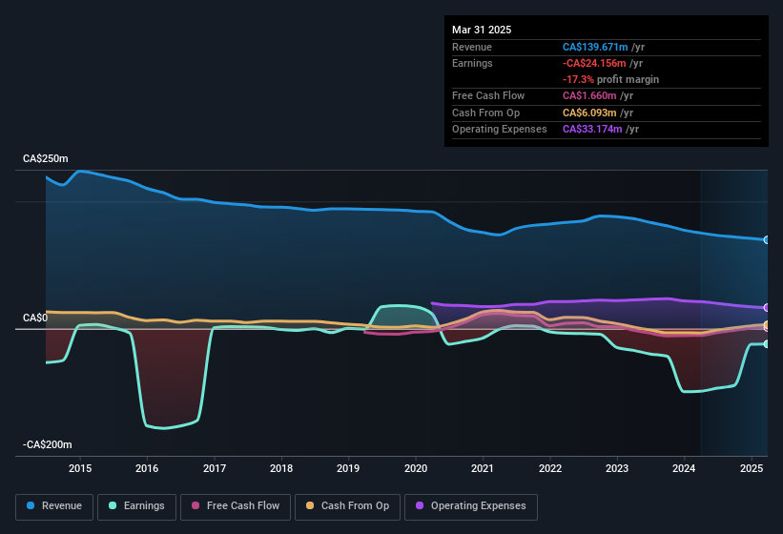Toggle the Earnings legend series
This screenshot has height=534, width=783.
click(136, 506)
